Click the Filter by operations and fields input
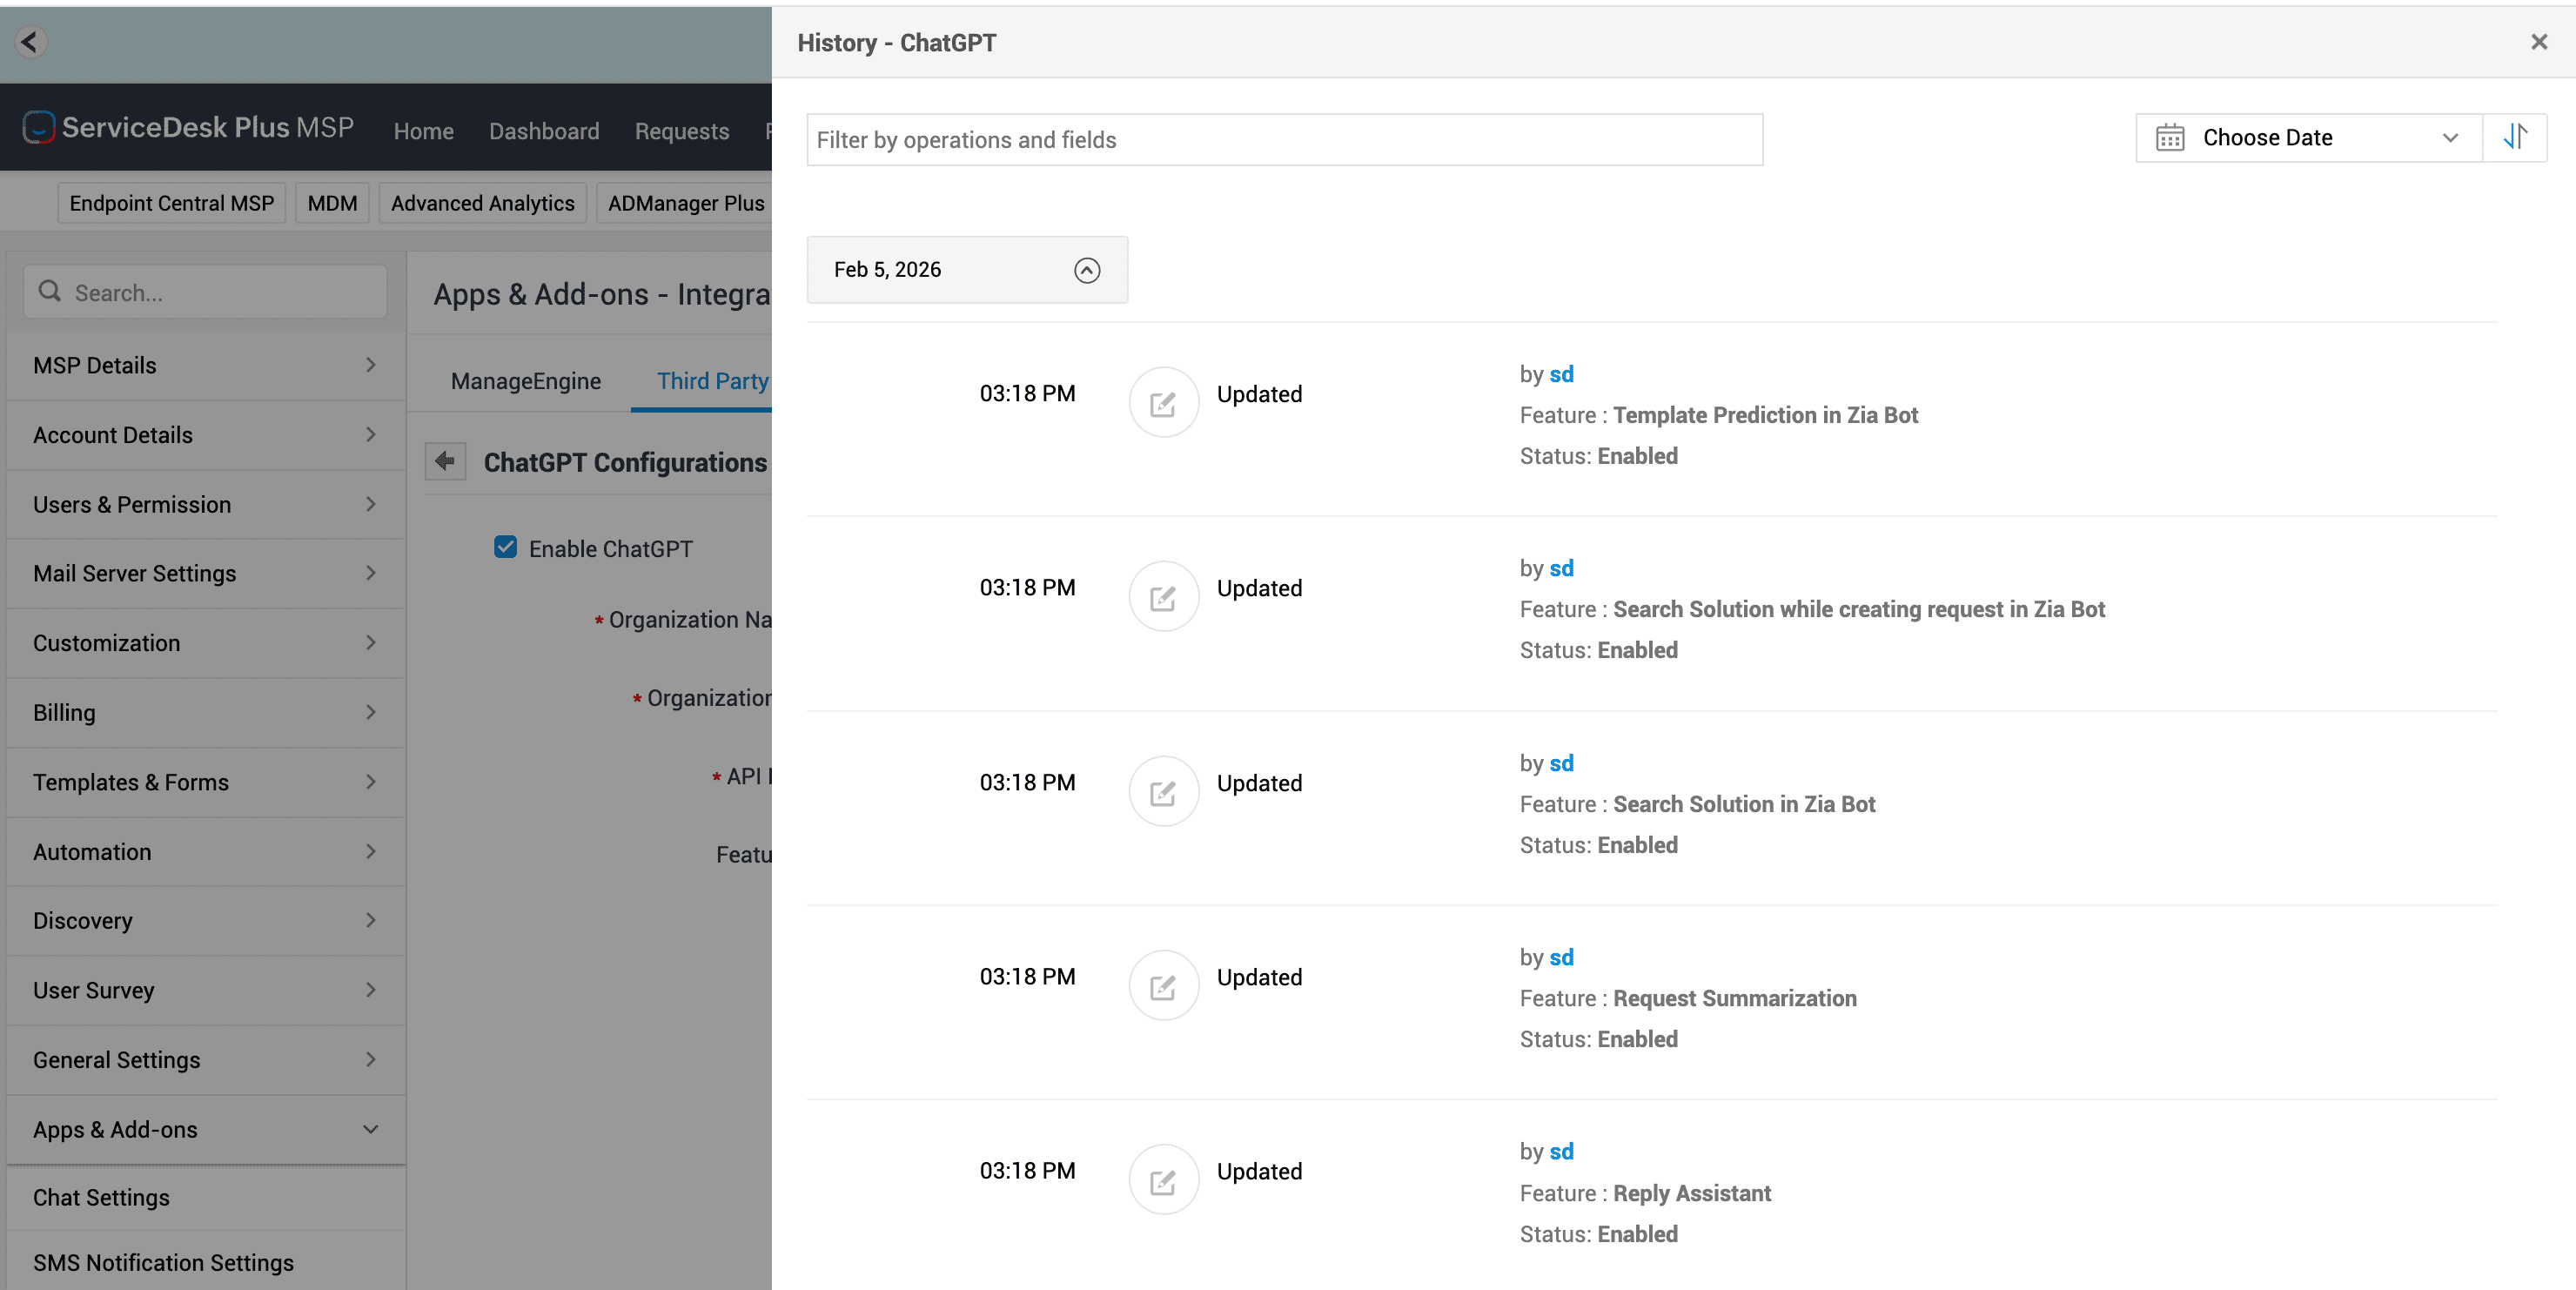 coord(1284,140)
